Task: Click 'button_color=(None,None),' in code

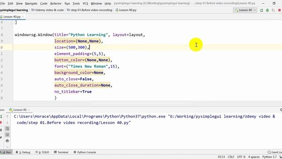Action: coord(83,60)
